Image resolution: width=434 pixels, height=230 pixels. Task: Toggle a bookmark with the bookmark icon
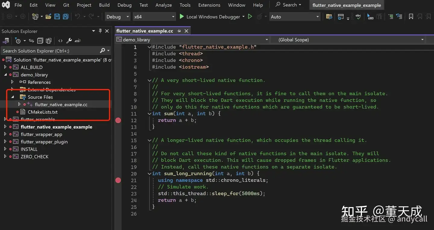tap(411, 17)
